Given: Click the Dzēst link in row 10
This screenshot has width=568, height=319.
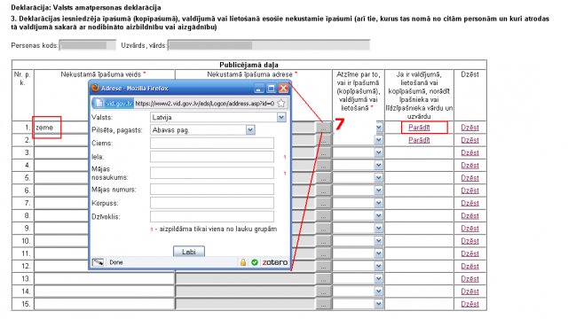Looking at the screenshot, I should point(469,241).
